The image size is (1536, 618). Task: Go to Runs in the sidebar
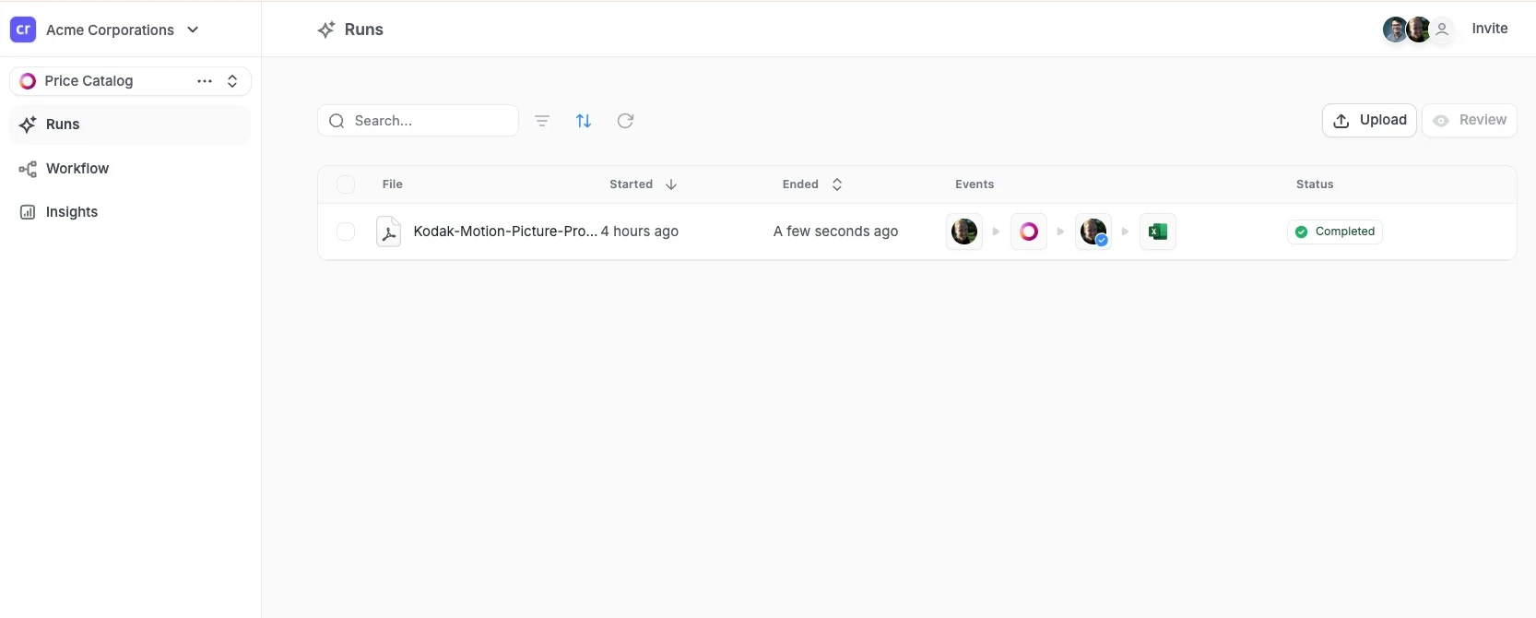[x=130, y=125]
